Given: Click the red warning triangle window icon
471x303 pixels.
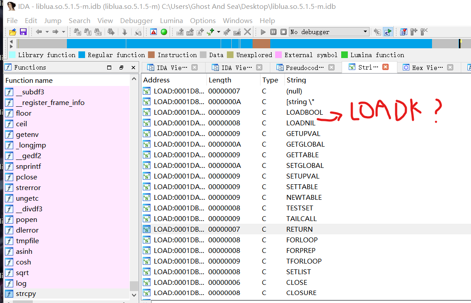Looking at the screenshot, I should coord(153,32).
